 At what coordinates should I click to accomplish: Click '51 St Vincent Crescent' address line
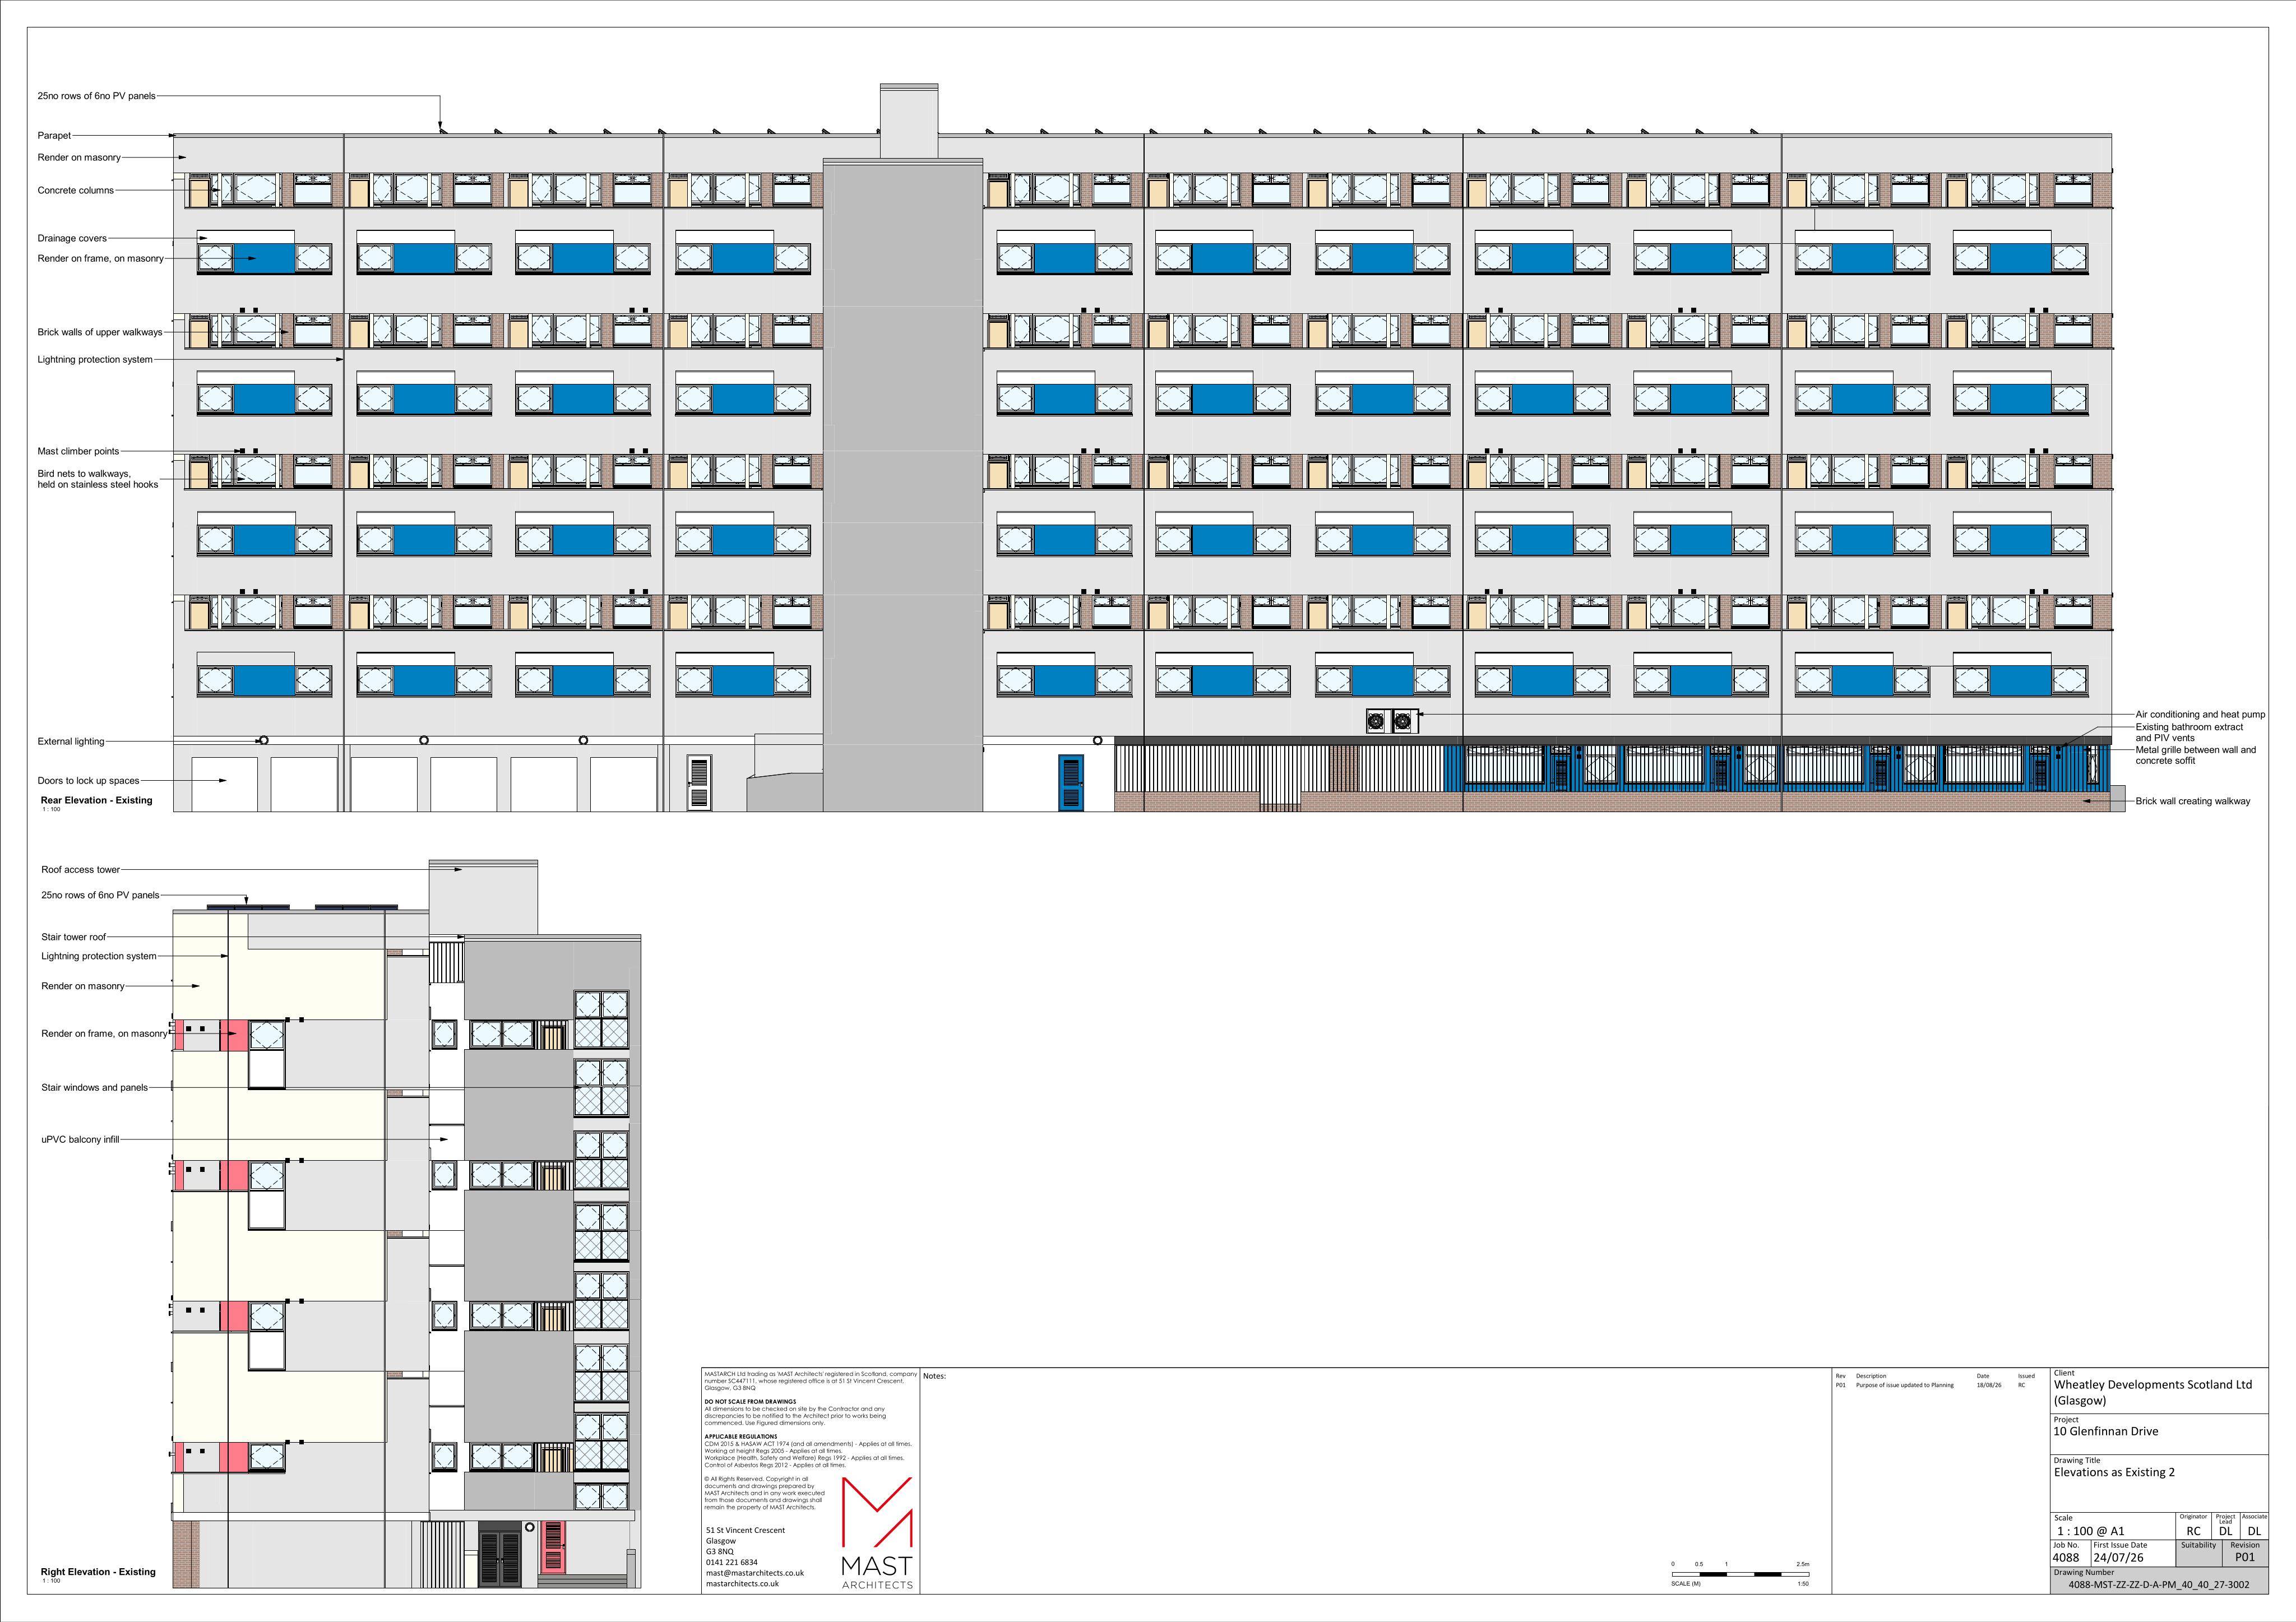click(745, 1530)
